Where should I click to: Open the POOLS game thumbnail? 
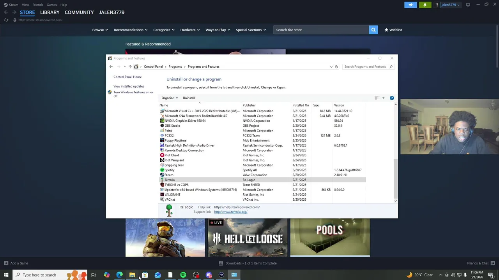click(x=330, y=238)
